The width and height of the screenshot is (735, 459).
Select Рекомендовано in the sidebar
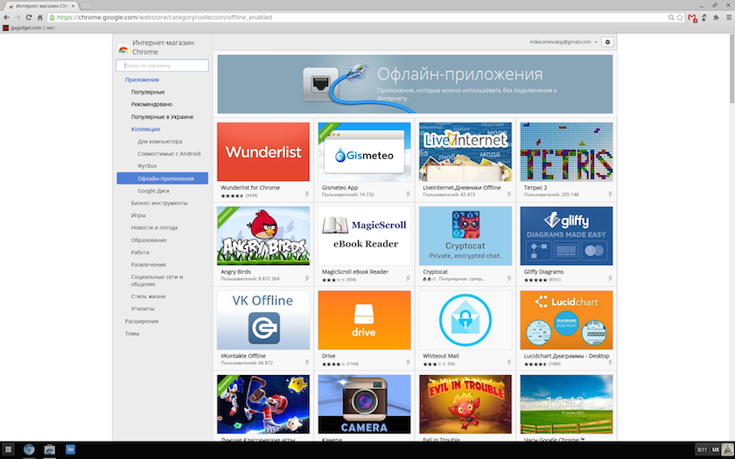click(x=151, y=104)
